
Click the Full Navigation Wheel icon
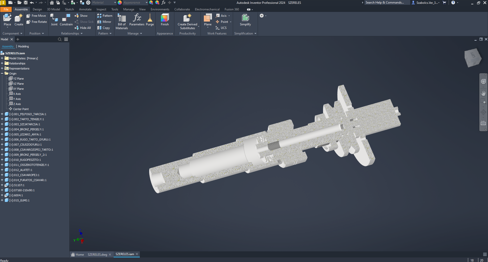click(483, 81)
